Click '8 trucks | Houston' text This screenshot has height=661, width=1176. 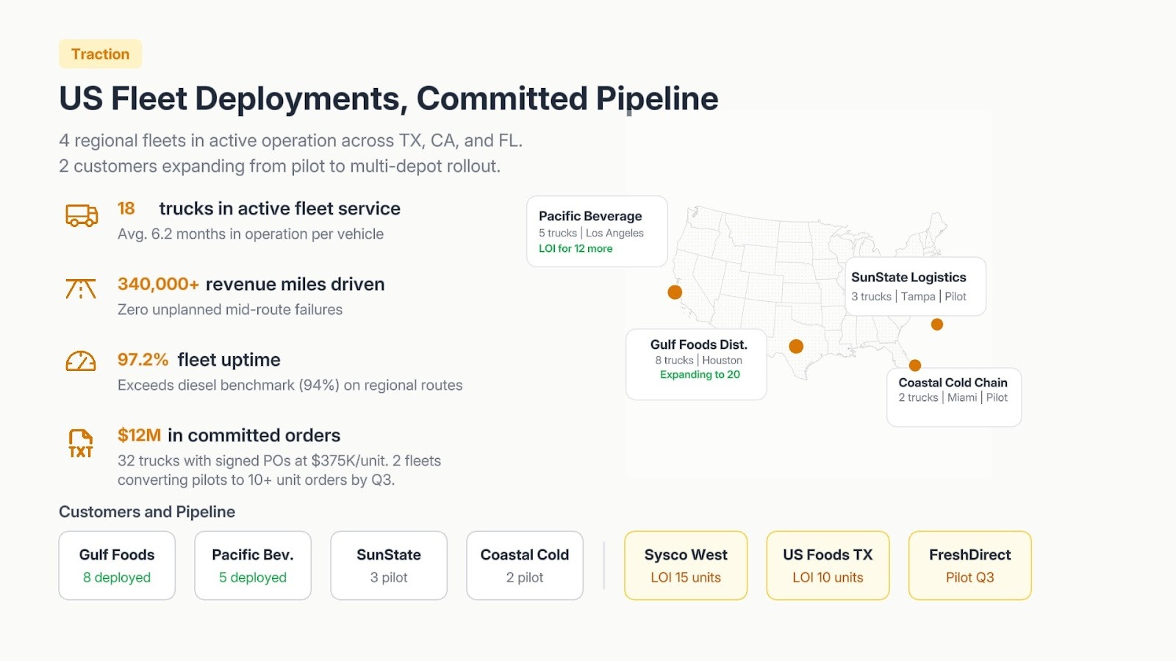click(699, 360)
